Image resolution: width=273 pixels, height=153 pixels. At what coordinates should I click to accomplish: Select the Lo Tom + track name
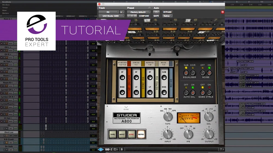pyautogui.click(x=8, y=68)
